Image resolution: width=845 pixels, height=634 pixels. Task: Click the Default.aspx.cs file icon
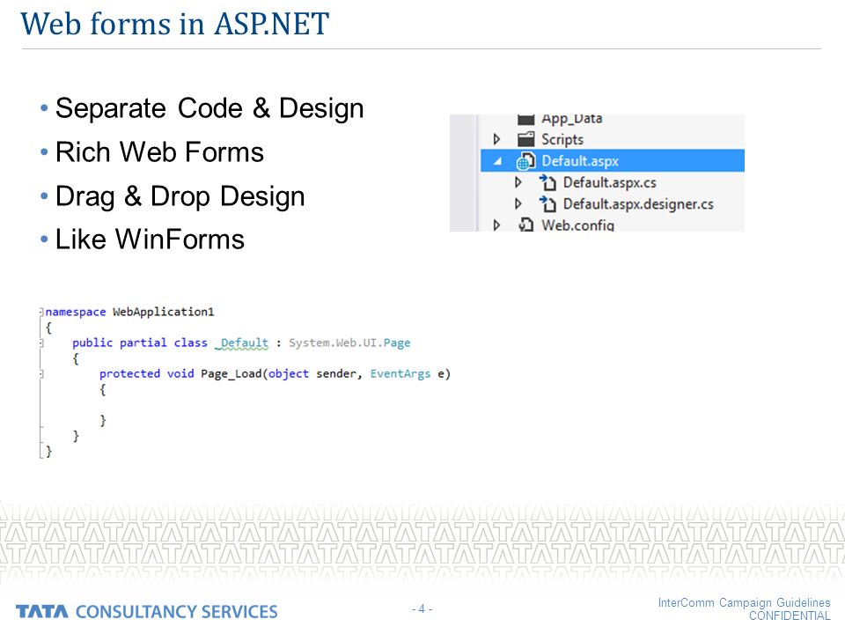(x=547, y=183)
